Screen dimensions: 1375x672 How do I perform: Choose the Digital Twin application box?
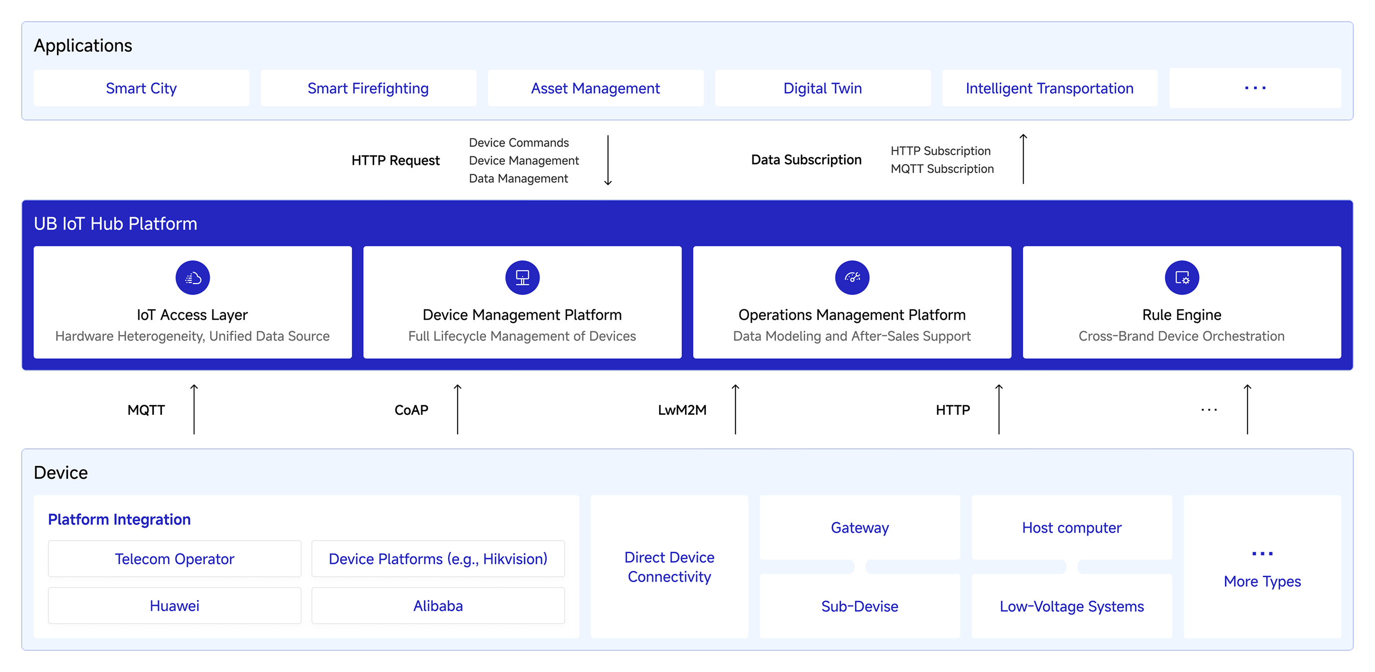[x=822, y=88]
